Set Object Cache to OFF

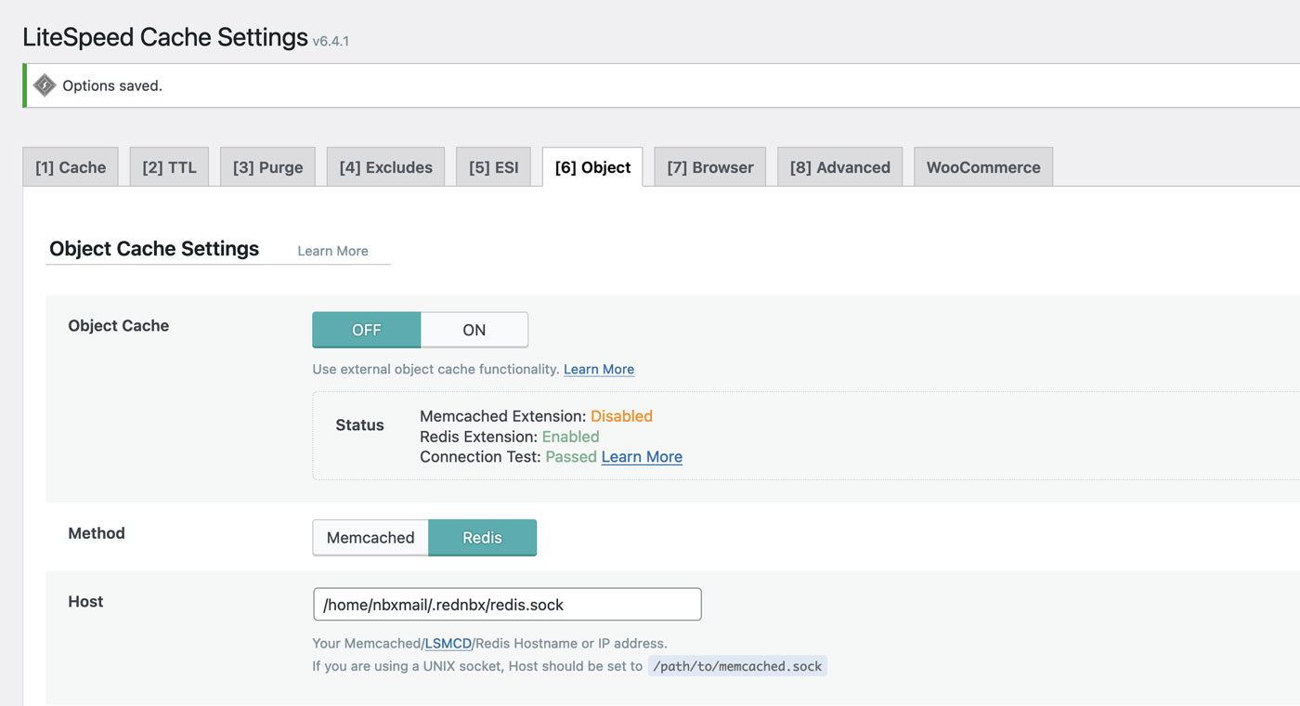point(367,330)
